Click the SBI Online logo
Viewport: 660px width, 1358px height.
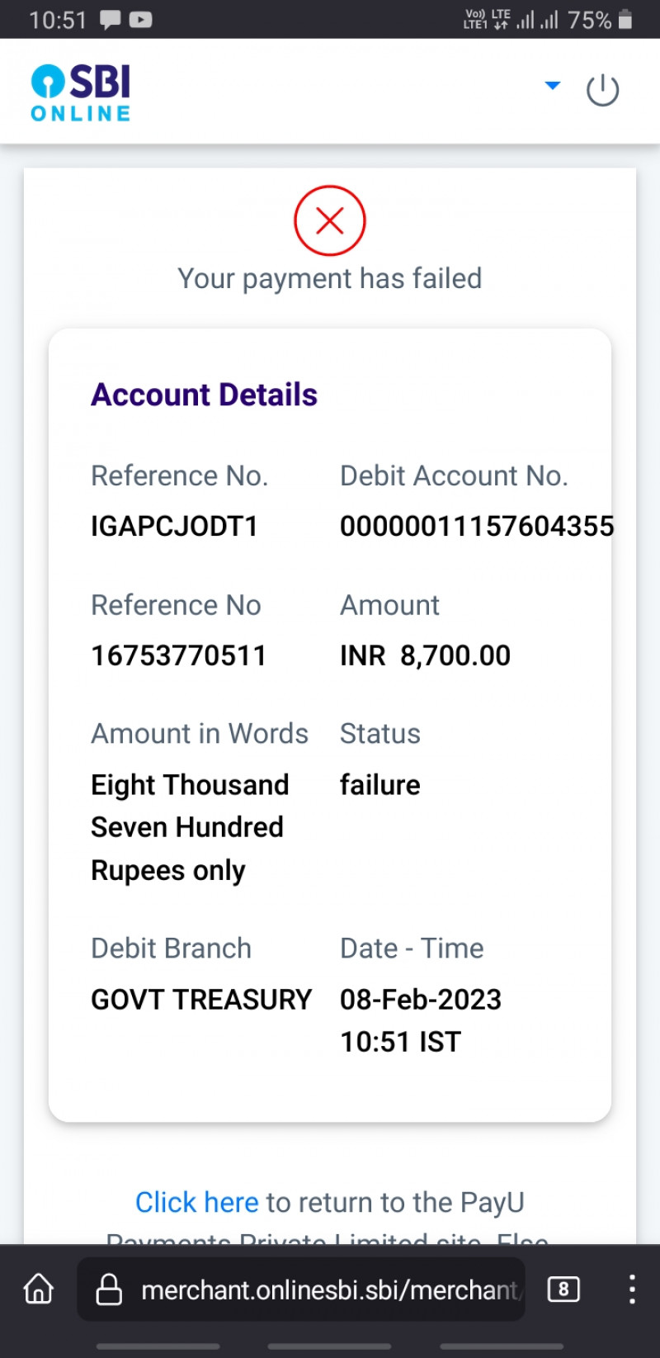(x=81, y=92)
